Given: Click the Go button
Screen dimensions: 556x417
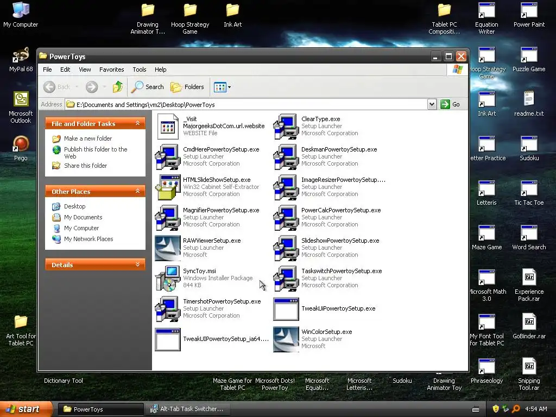Looking at the screenshot, I should point(450,104).
